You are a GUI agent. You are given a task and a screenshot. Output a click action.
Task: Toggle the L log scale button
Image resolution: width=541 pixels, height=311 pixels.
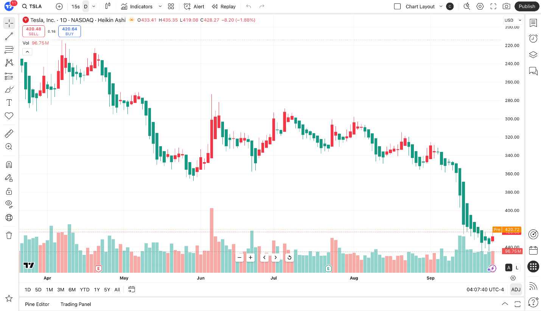(517, 268)
